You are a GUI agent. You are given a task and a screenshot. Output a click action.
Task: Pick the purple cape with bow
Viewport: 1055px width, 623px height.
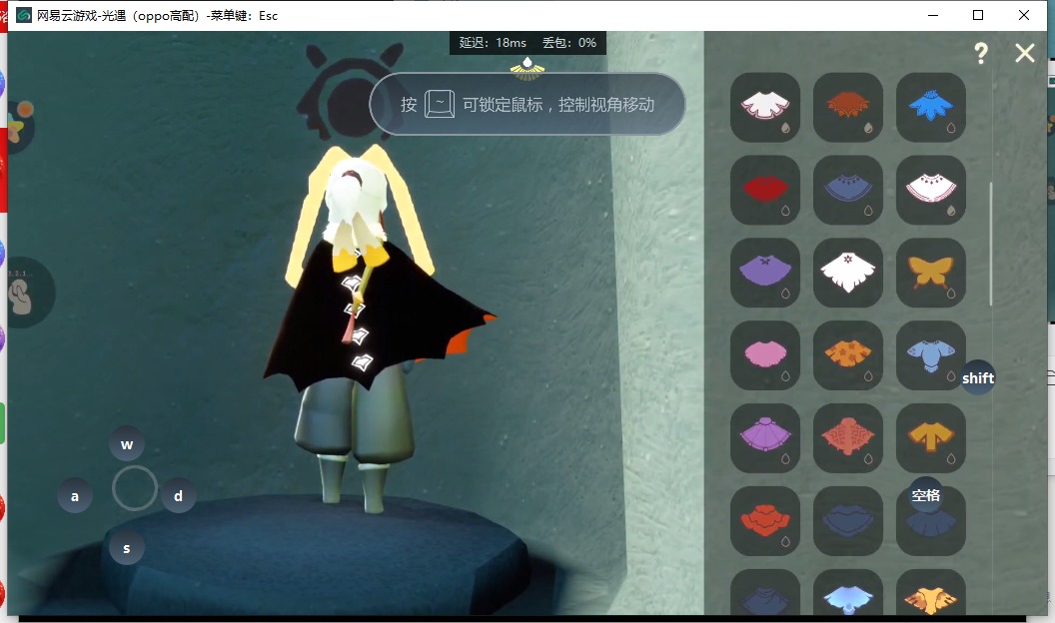tap(765, 273)
